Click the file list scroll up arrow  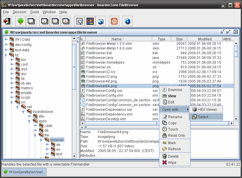point(236,43)
